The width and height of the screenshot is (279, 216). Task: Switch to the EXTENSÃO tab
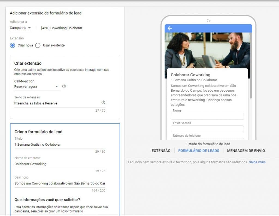pos(161,150)
